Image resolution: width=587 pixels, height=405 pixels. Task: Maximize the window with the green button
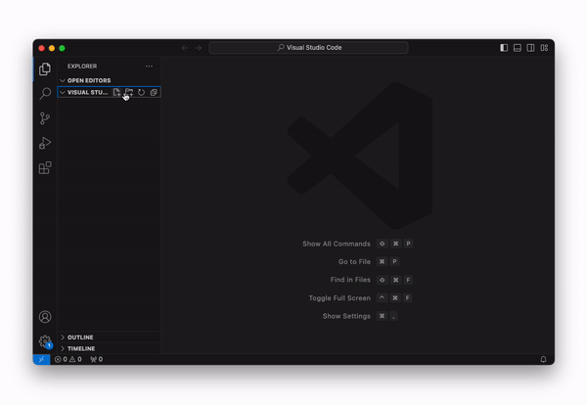[63, 48]
